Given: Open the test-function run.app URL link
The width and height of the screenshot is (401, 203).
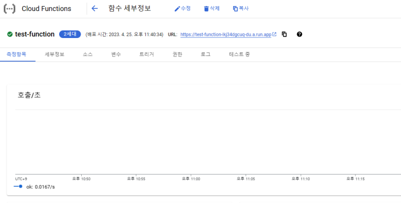Looking at the screenshot, I should click(226, 34).
